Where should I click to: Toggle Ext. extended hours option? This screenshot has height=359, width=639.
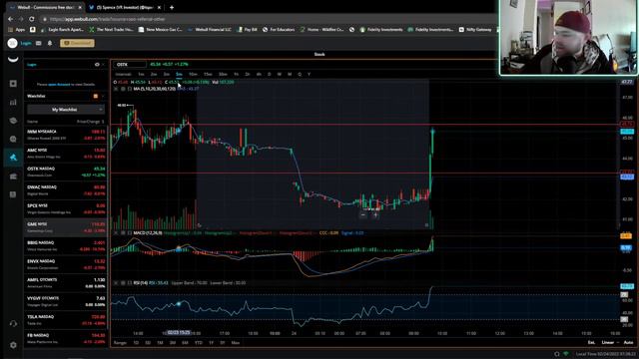point(591,343)
